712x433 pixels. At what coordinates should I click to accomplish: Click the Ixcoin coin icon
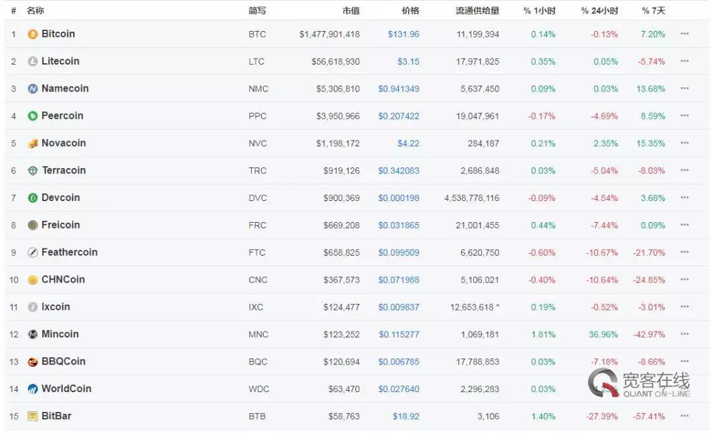pyautogui.click(x=33, y=307)
